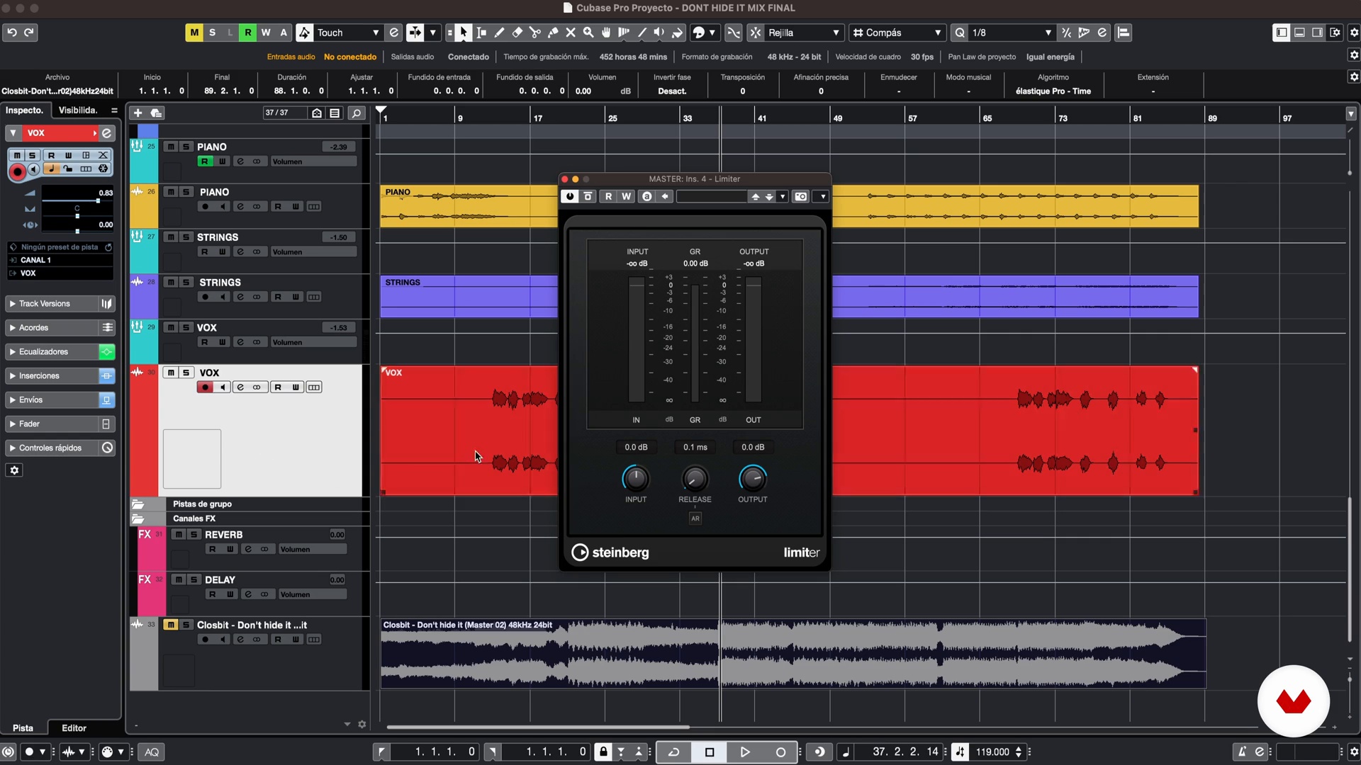Open the AQ auto-quantize button

152,752
